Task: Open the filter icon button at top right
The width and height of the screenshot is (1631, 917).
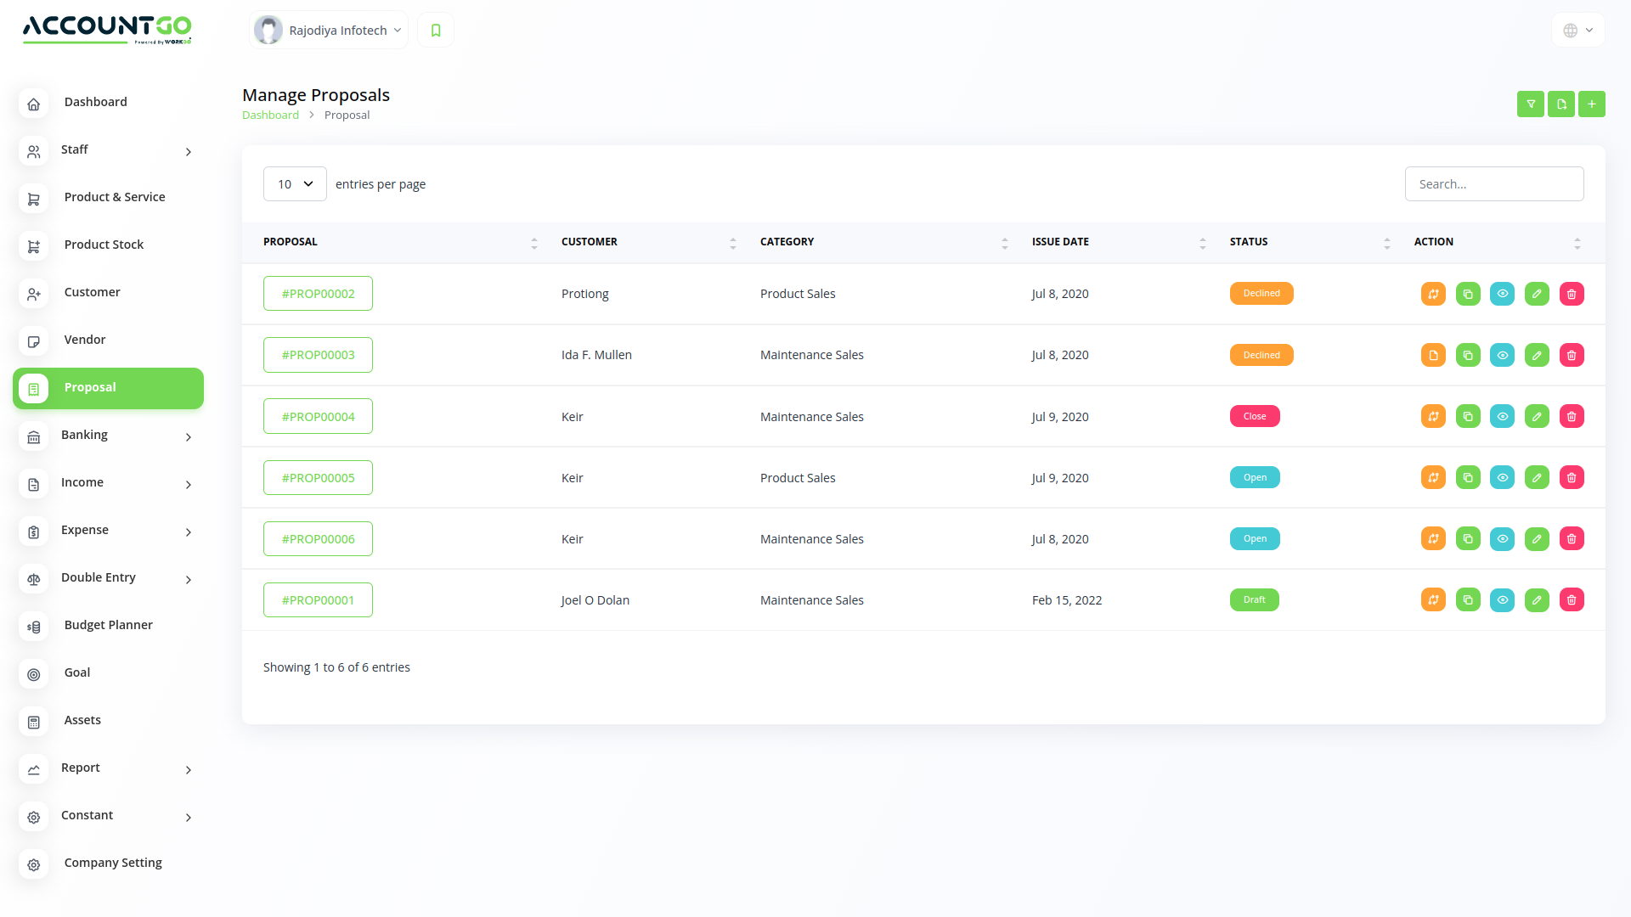Action: [1530, 104]
